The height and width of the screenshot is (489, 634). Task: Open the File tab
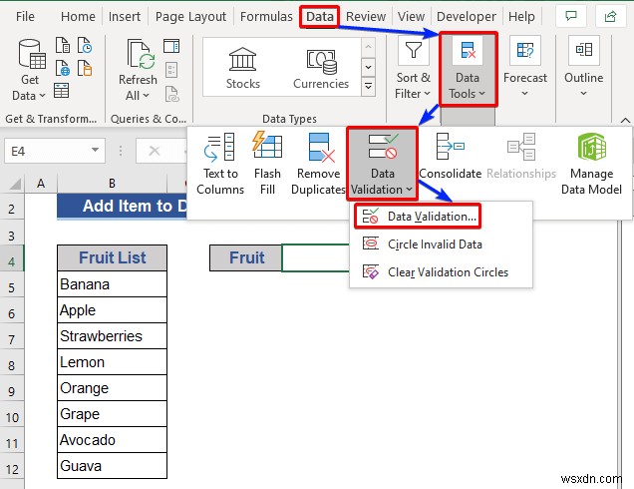(25, 16)
